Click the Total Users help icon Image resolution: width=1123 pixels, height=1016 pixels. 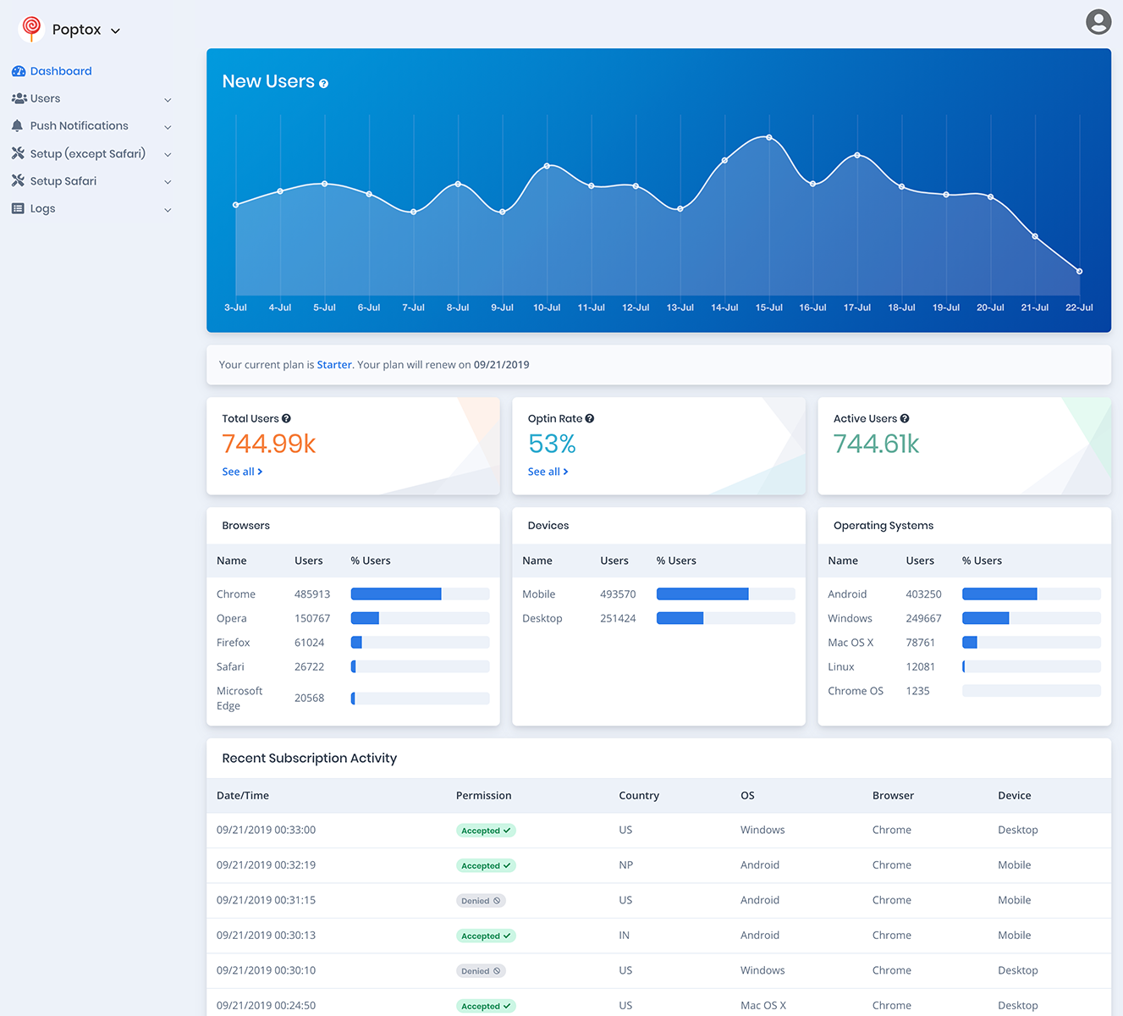click(x=286, y=418)
